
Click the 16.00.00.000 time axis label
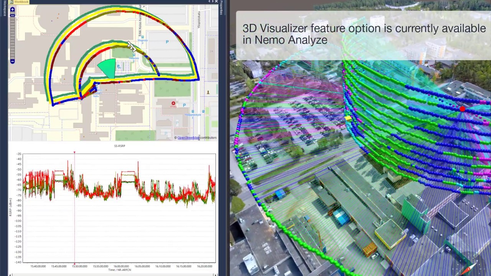click(121, 266)
